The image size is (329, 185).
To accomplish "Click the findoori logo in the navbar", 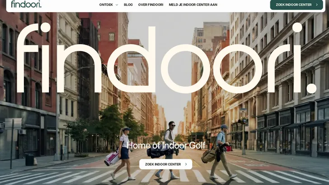I will point(26,4).
